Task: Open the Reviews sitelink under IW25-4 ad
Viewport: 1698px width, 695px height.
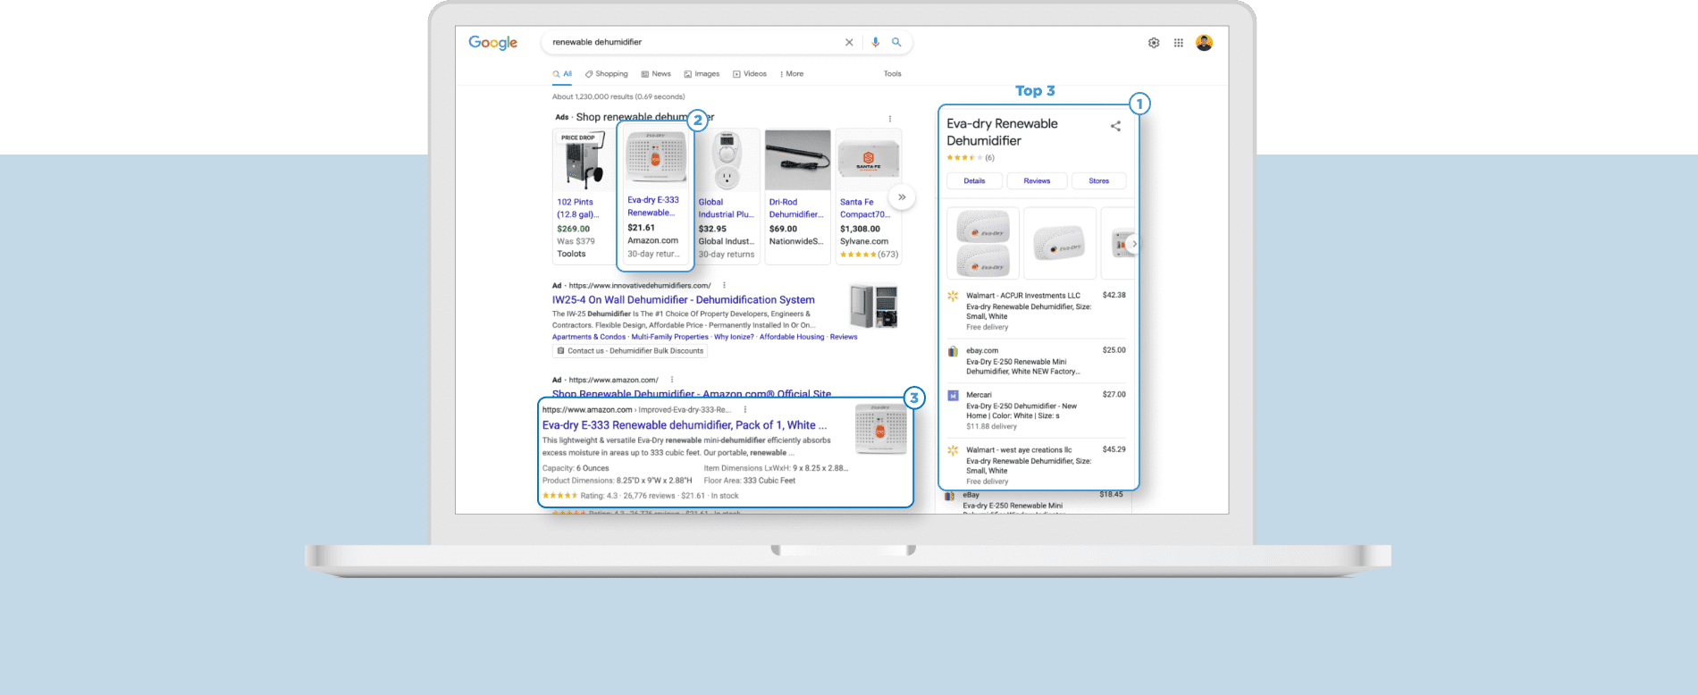Action: pos(844,337)
